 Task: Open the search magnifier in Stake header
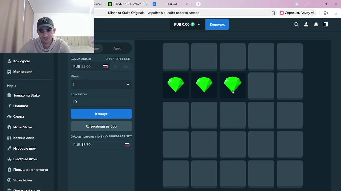click(x=297, y=24)
